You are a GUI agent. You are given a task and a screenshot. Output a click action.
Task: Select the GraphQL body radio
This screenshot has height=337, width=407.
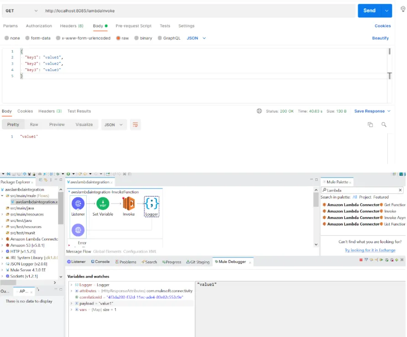click(x=160, y=38)
